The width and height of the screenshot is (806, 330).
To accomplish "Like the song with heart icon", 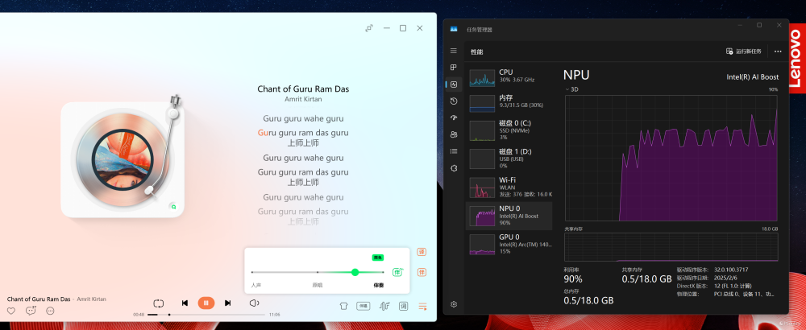I will point(11,311).
